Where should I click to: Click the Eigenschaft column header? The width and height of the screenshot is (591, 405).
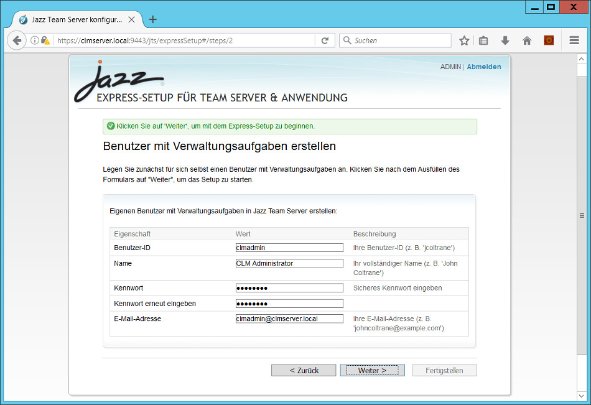(133, 234)
